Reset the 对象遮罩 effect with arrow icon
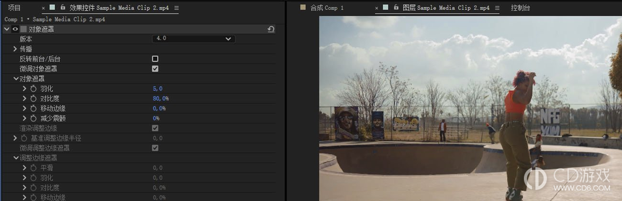Screen dimensions: 622x201 coord(271,29)
